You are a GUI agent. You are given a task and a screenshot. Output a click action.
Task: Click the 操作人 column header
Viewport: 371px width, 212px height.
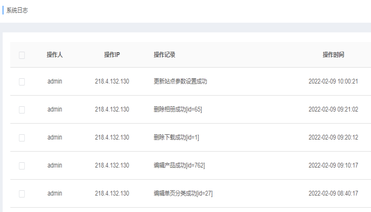point(55,55)
